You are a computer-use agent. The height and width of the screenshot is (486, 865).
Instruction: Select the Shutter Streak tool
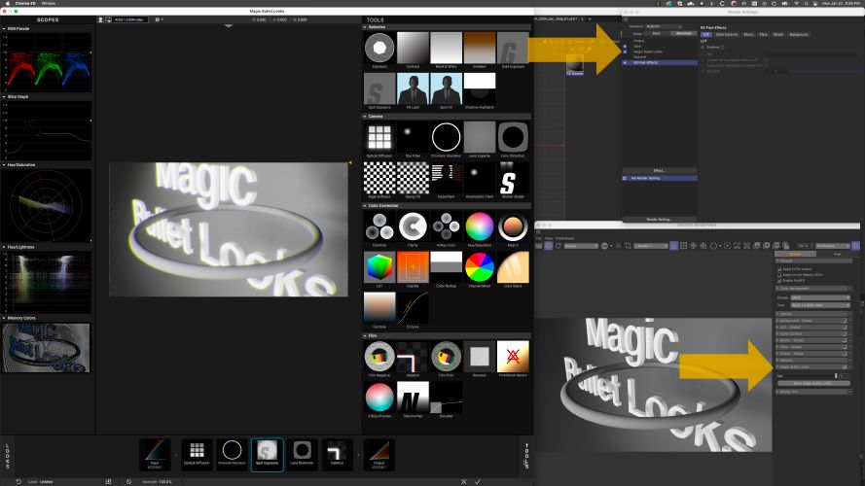(513, 178)
